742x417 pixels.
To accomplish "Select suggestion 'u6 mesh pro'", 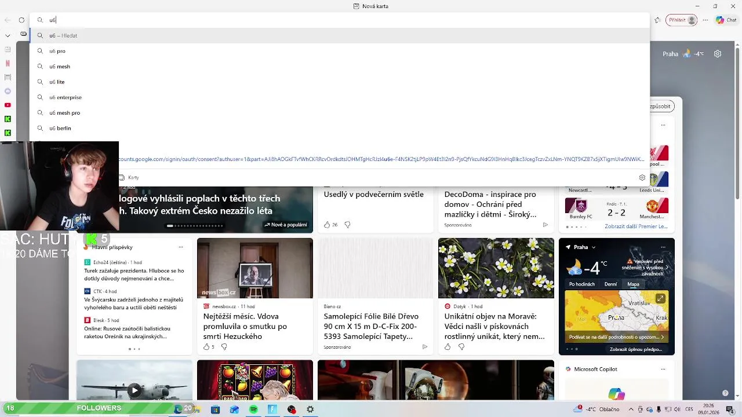I will (x=339, y=113).
